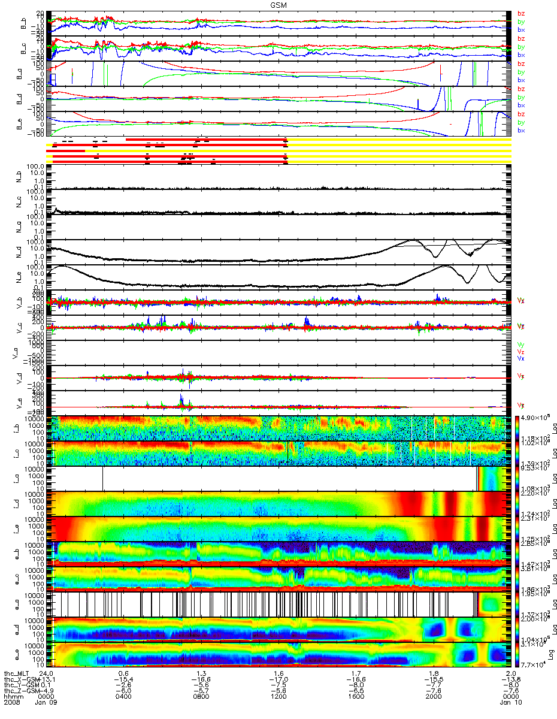Image resolution: width=557 pixels, height=719 pixels.
Task: Click the blue bx legend of B_a panel
Action: point(521,80)
